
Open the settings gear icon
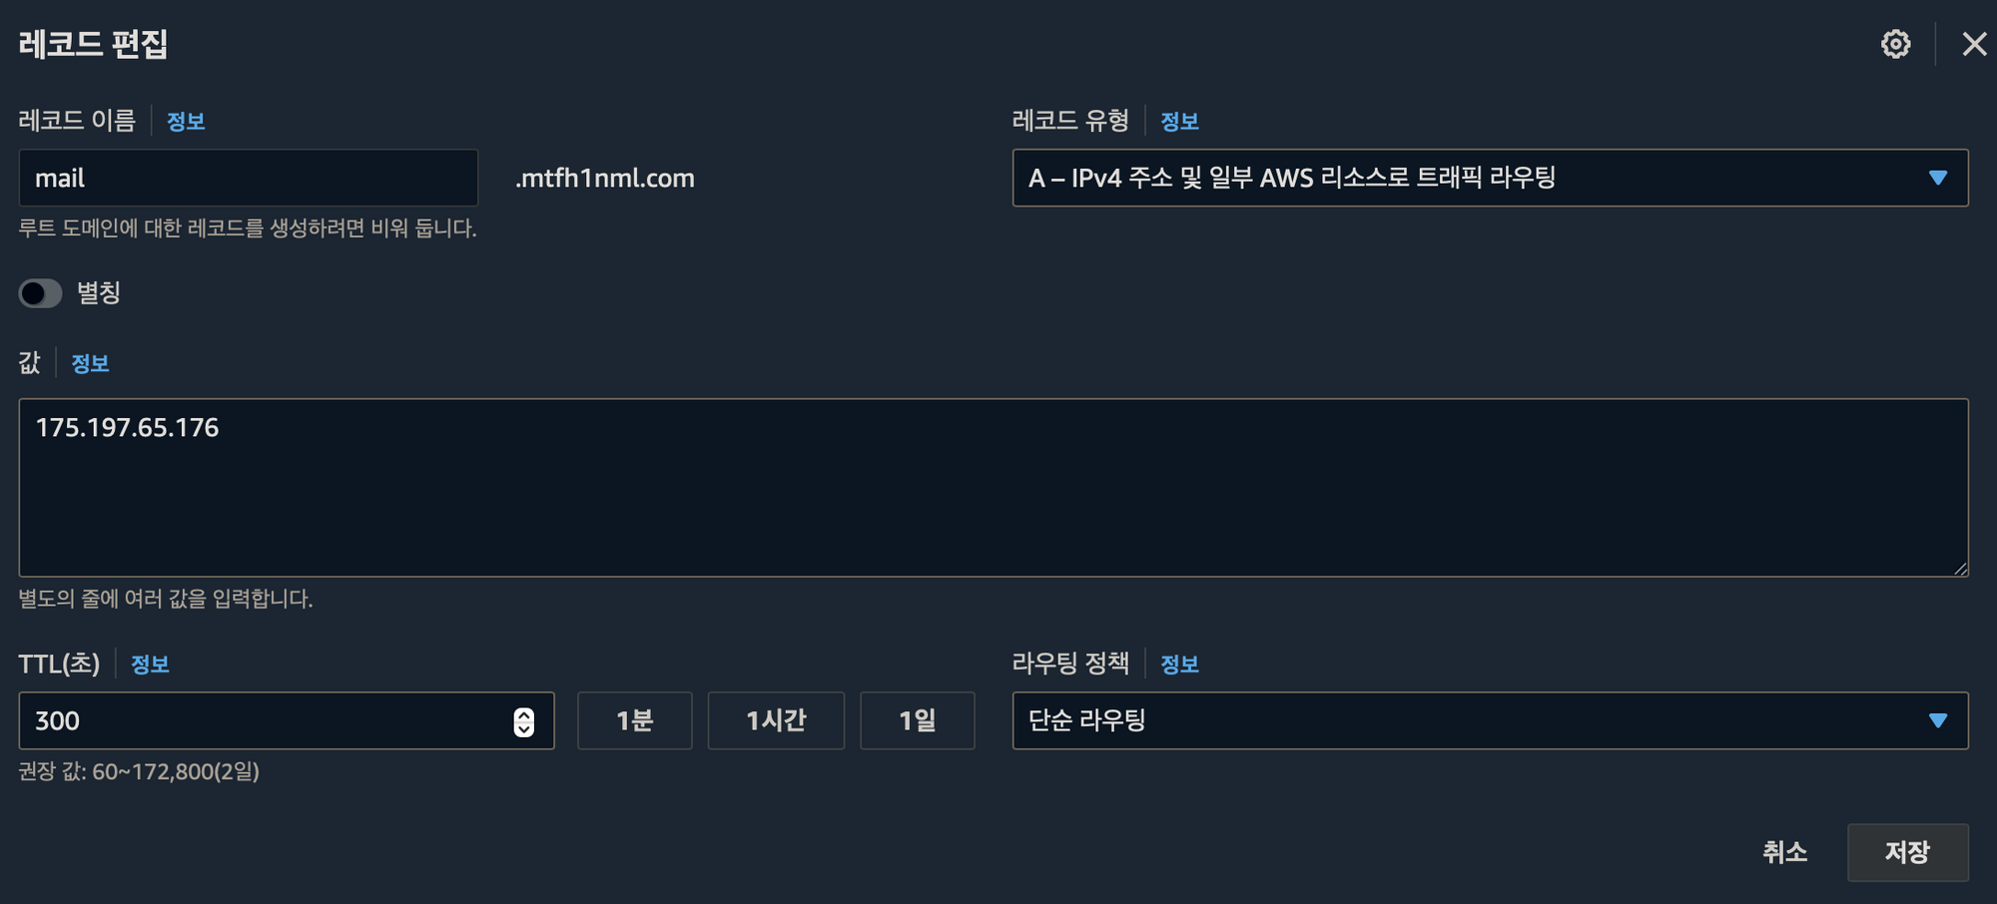(x=1895, y=44)
